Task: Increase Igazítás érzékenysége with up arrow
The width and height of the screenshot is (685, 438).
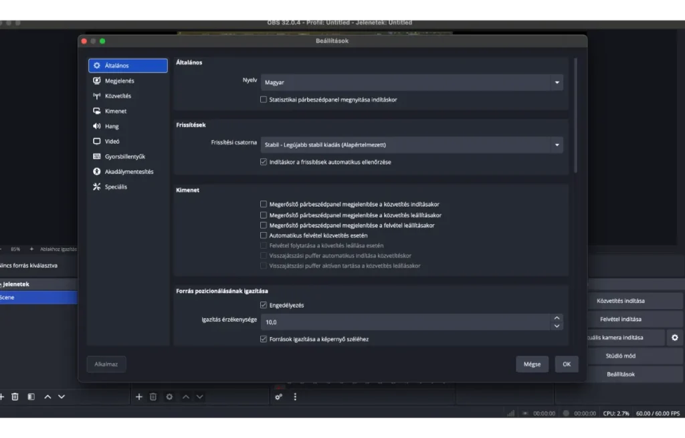Action: tap(557, 318)
